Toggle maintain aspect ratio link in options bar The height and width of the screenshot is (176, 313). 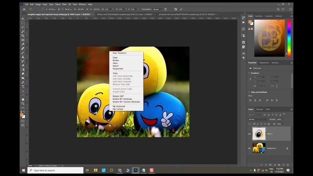pyautogui.click(x=87, y=9)
